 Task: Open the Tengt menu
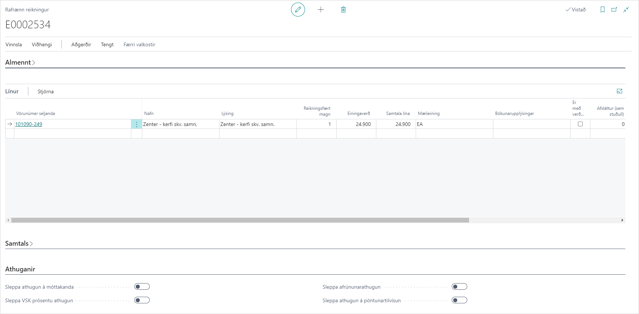coord(107,44)
